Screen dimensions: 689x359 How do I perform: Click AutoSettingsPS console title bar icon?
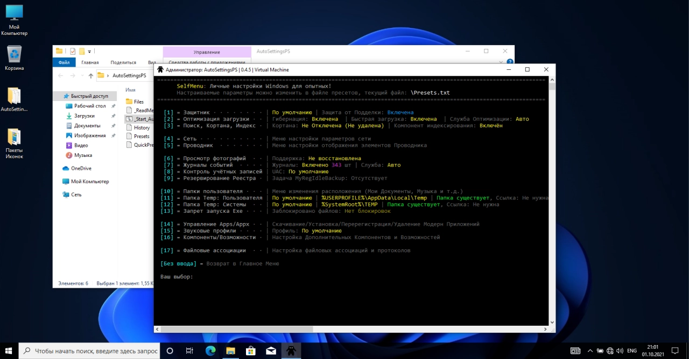click(x=160, y=69)
